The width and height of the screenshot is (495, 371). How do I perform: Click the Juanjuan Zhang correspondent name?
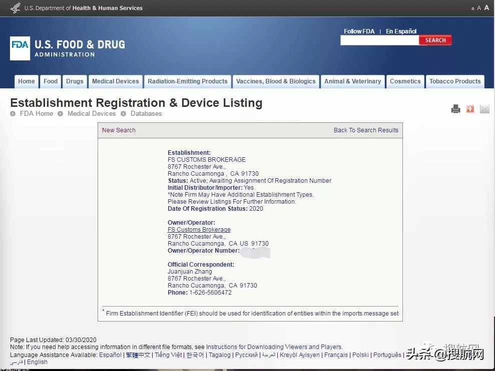point(190,272)
